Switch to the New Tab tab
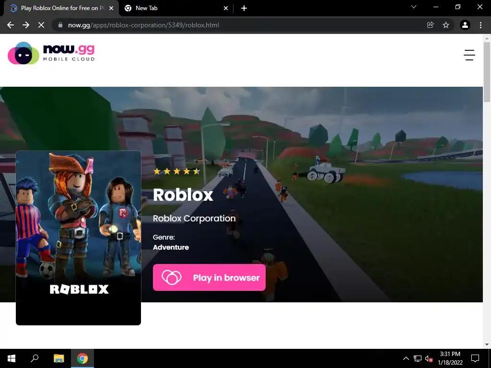This screenshot has height=368, width=491. (176, 8)
